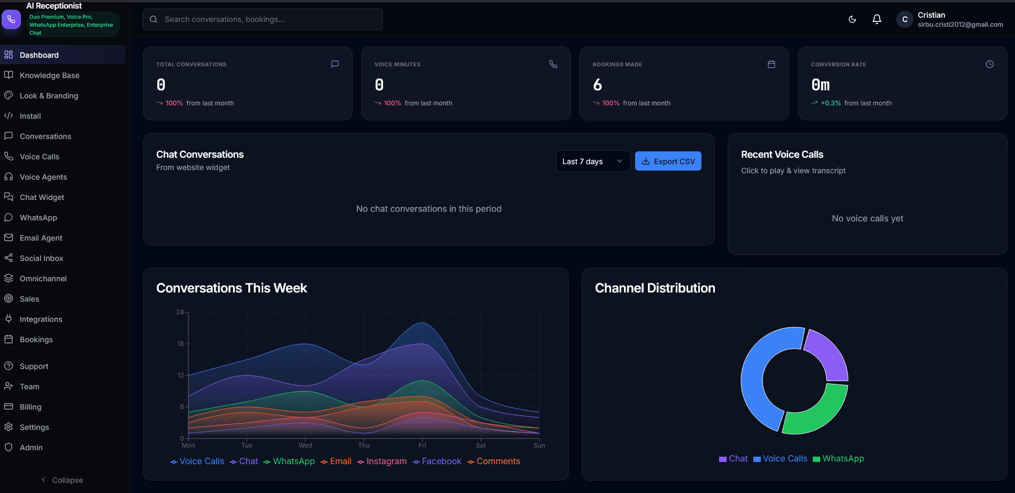The image size is (1015, 493).
Task: Click the Email Agent envelope icon
Action: pos(9,237)
